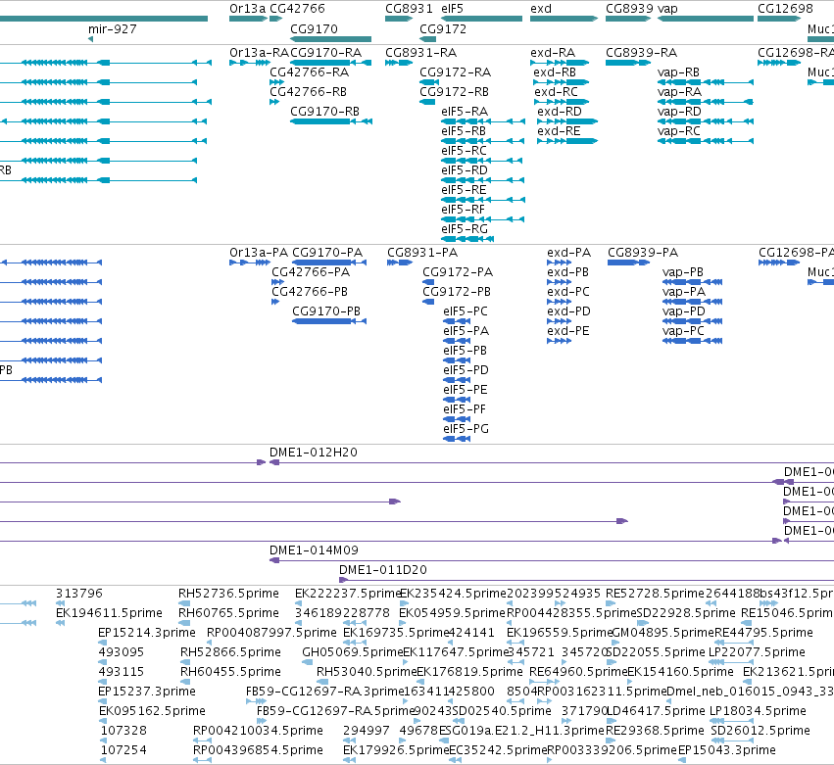Select the CG9172 gene label
834x765 pixels.
point(443,29)
